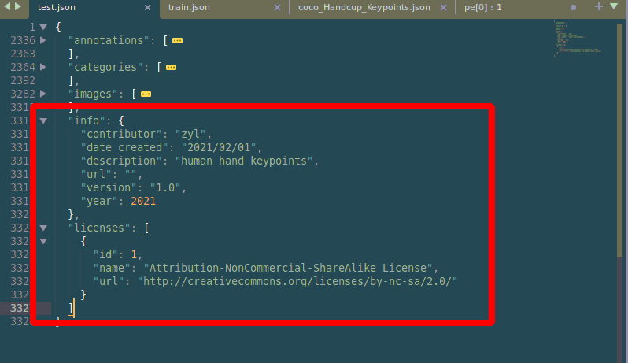Click the "2021/02/01" date value

pyautogui.click(x=219, y=147)
